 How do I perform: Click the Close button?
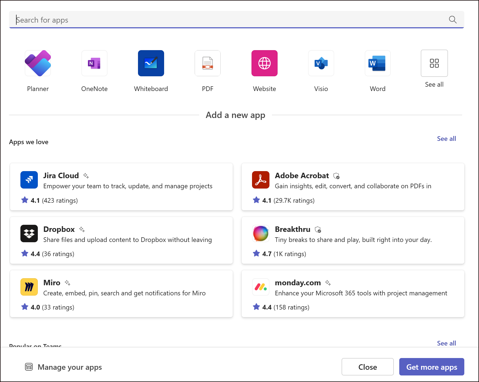(x=368, y=367)
